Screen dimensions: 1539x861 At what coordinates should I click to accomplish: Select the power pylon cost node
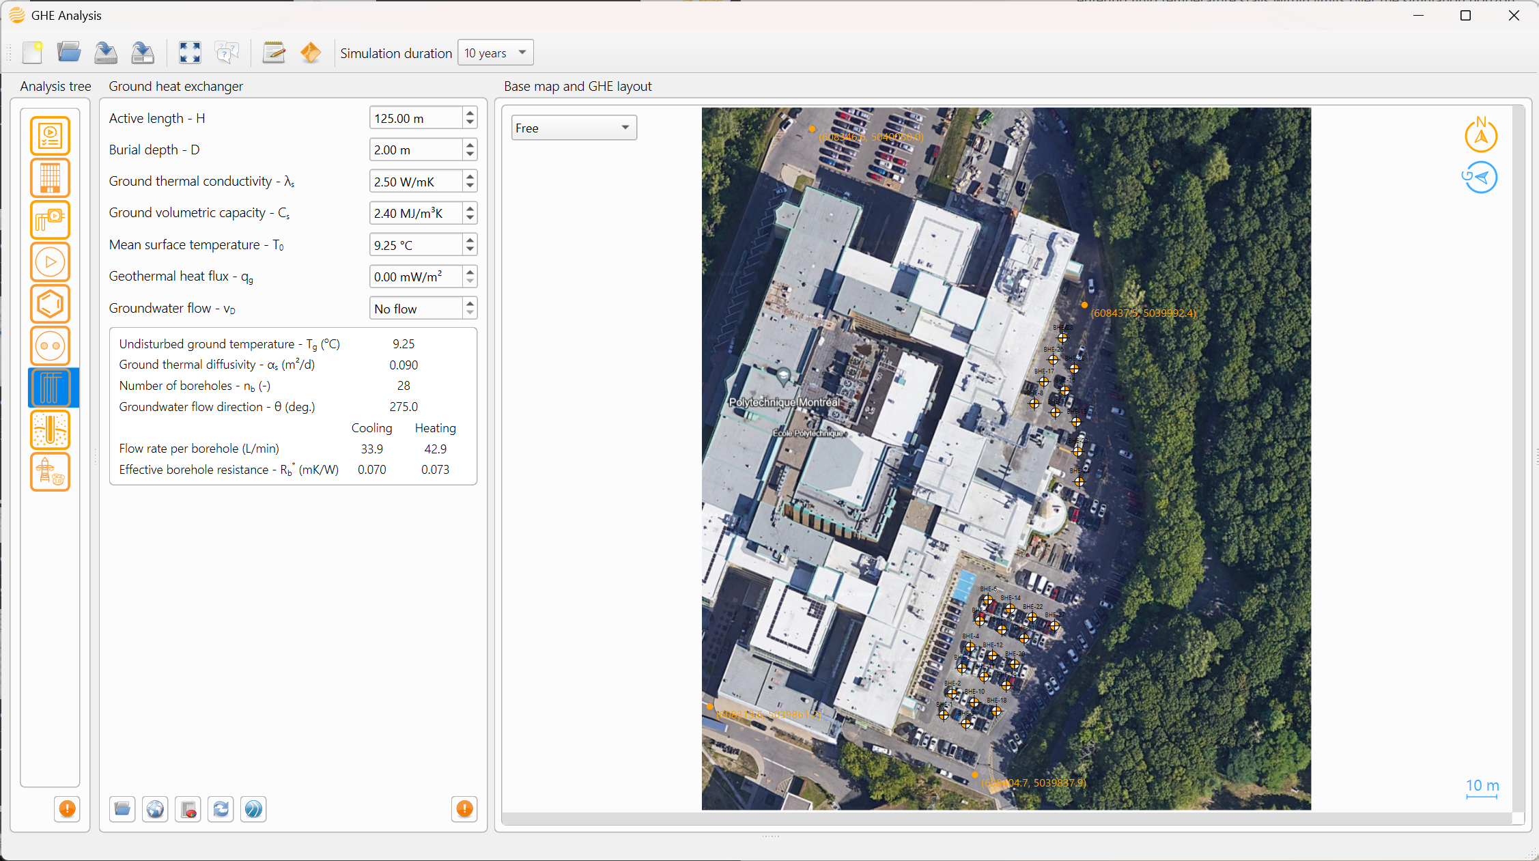[x=50, y=471]
